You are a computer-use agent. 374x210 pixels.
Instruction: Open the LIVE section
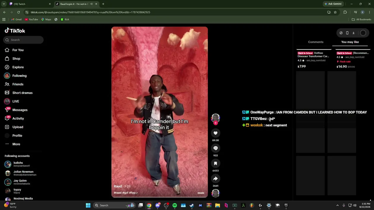(15, 101)
